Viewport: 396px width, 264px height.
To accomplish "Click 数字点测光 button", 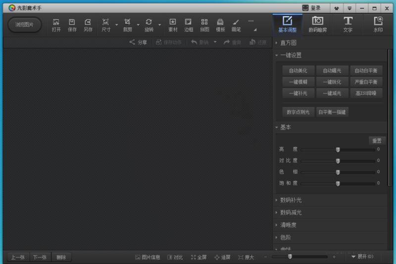I will 298,112.
